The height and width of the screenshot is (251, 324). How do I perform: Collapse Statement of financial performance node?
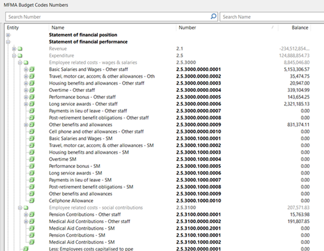8,42
